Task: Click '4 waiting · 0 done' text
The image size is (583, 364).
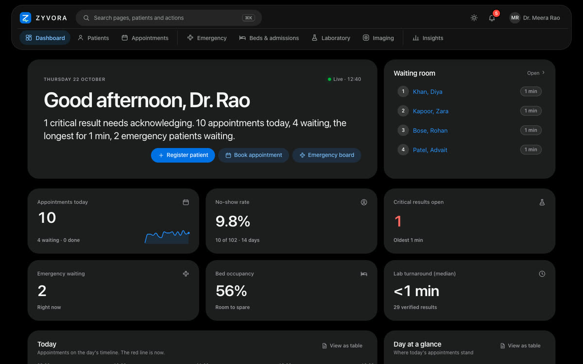Action: 58,240
